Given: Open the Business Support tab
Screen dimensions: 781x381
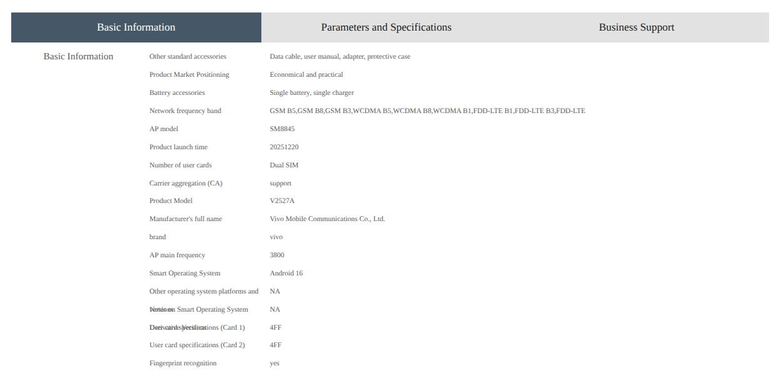Looking at the screenshot, I should click(x=636, y=27).
